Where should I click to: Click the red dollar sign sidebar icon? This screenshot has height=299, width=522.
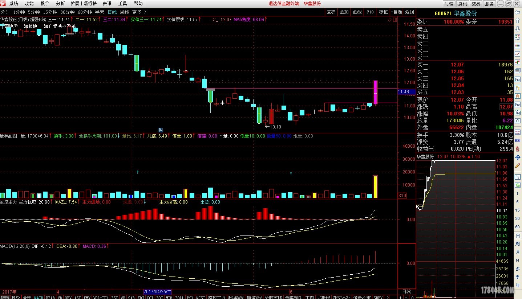(518, 148)
